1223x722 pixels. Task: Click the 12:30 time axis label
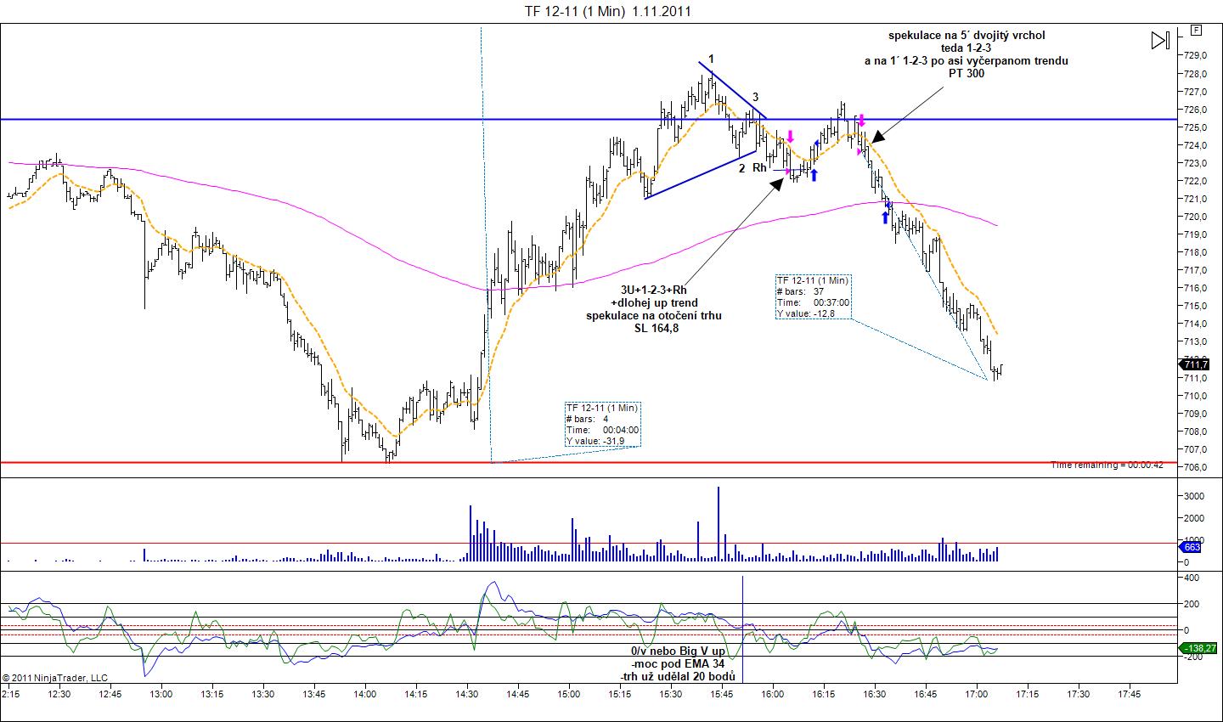(59, 694)
